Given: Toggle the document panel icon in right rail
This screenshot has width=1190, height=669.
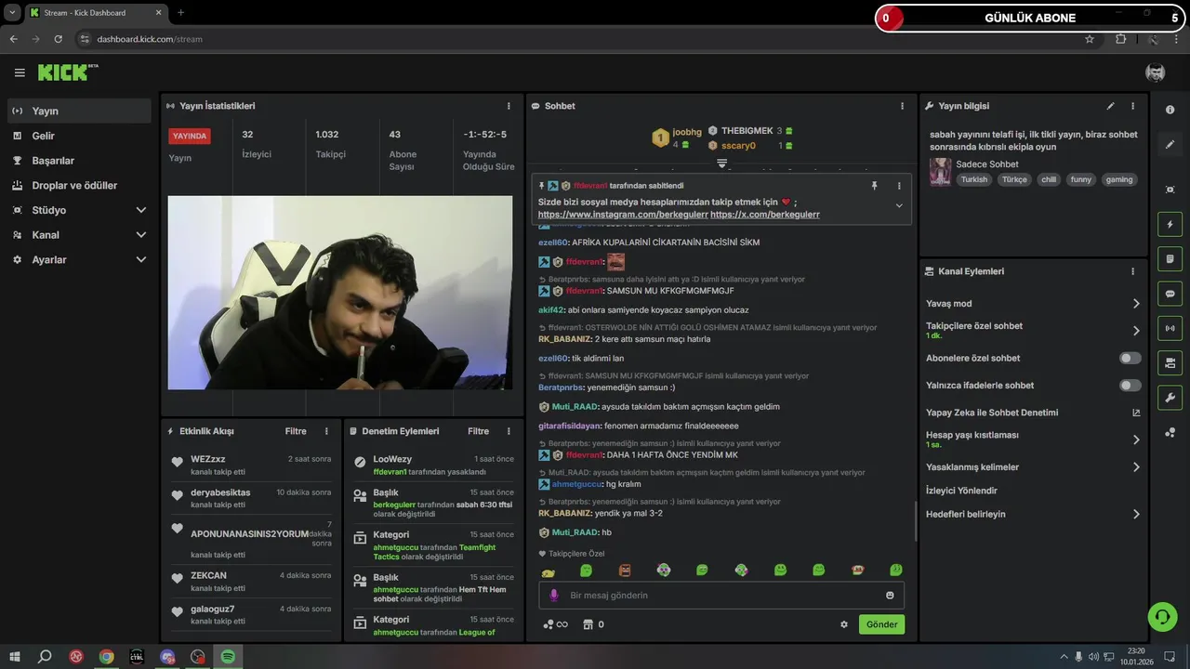Looking at the screenshot, I should 1170,258.
